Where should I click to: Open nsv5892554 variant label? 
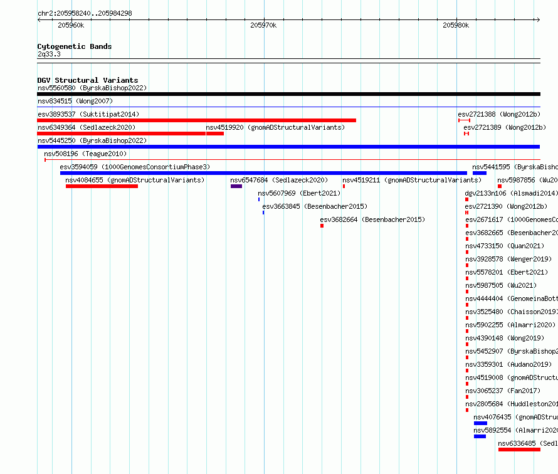click(x=515, y=430)
